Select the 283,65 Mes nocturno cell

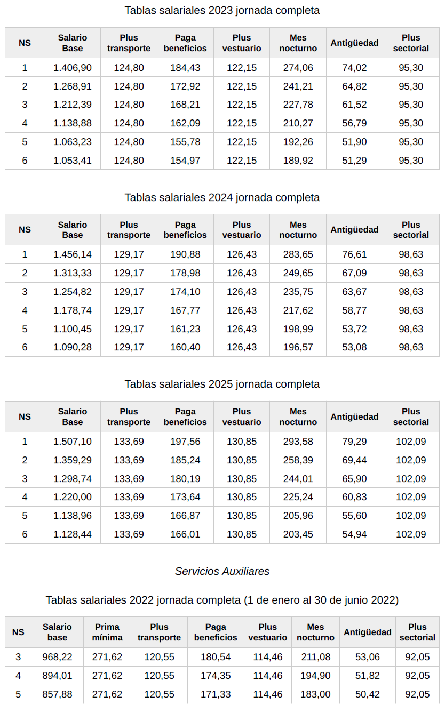tap(298, 254)
